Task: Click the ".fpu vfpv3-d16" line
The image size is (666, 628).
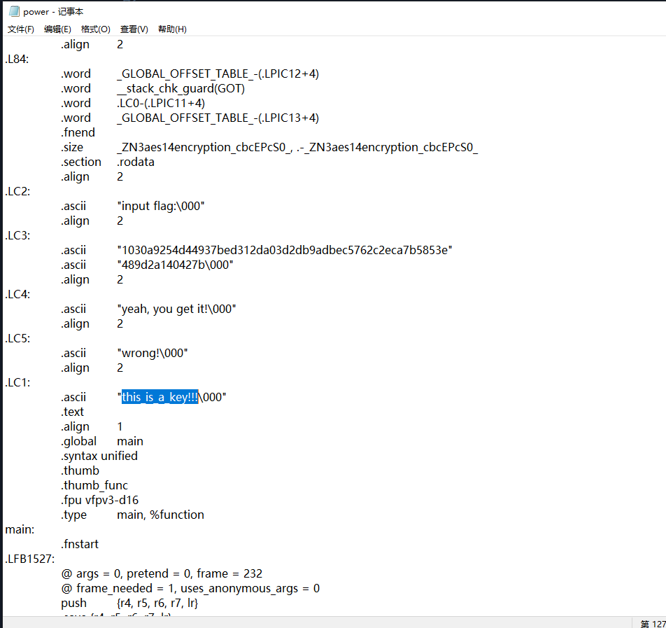Action: (99, 500)
